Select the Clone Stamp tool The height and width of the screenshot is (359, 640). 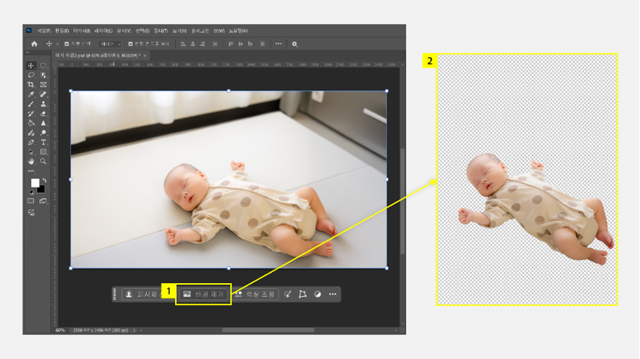44,104
